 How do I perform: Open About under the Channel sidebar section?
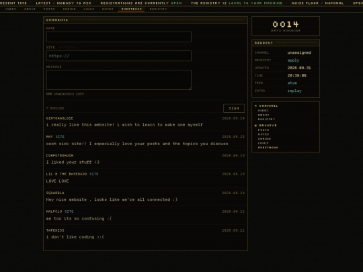pos(264,115)
